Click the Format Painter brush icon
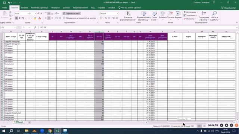 pyautogui.click(x=10, y=19)
